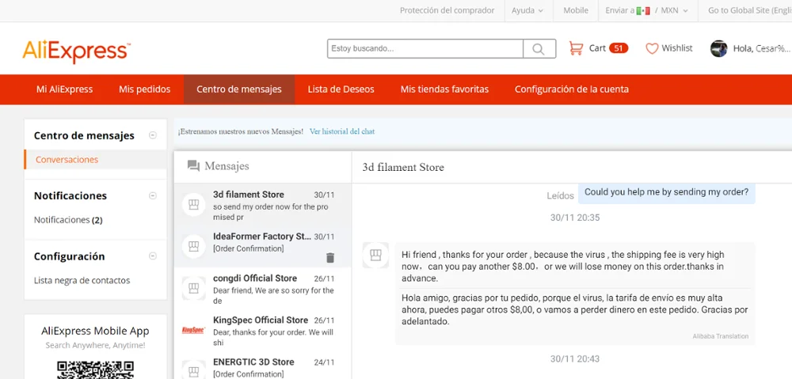Click the Mensajes chat bubbles icon

coord(193,166)
